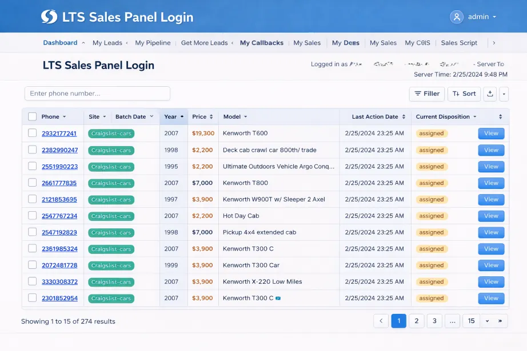527x351 pixels.
Task: Click the badge icon beside Kenworth T300 C
Action: pos(278,298)
